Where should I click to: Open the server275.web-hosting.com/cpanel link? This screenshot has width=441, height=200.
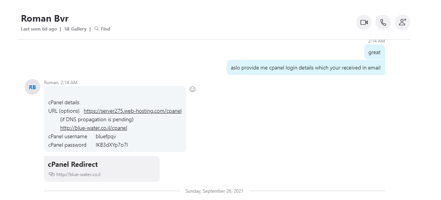(133, 111)
